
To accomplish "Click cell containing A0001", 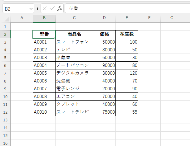I will [44, 42].
